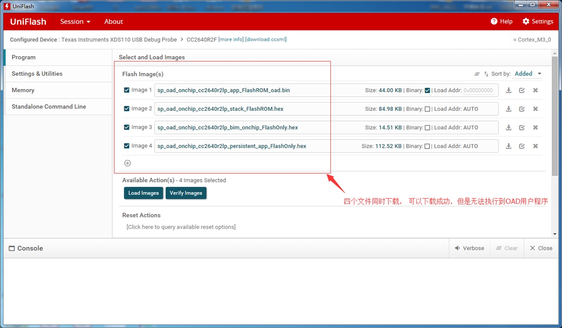Image resolution: width=562 pixels, height=328 pixels.
Task: Remove Image 4 with its X icon
Action: 535,146
